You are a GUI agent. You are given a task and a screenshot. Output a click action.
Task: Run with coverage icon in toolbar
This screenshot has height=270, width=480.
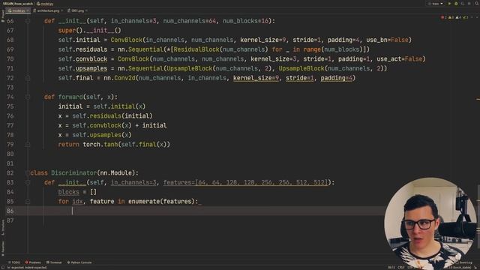pyautogui.click(x=463, y=3)
